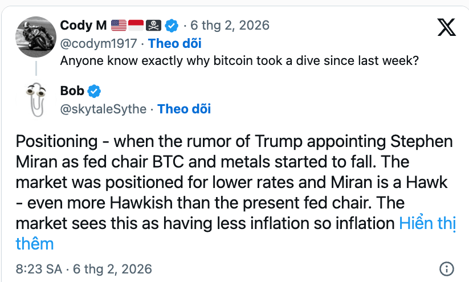Open Cody M's motorcycle profile picture
Screen dimensions: 469x282
point(38,35)
